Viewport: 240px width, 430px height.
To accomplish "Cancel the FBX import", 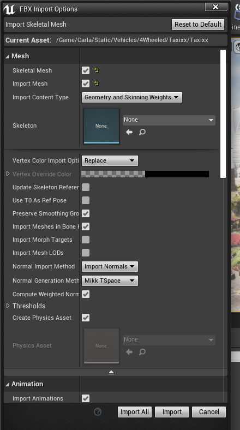I will pyautogui.click(x=209, y=412).
